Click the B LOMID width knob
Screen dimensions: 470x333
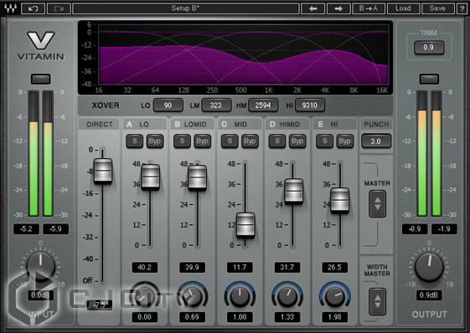coord(192,296)
